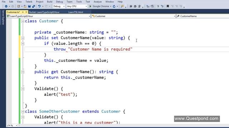Collapse the set CustomerName block

(x=23, y=38)
